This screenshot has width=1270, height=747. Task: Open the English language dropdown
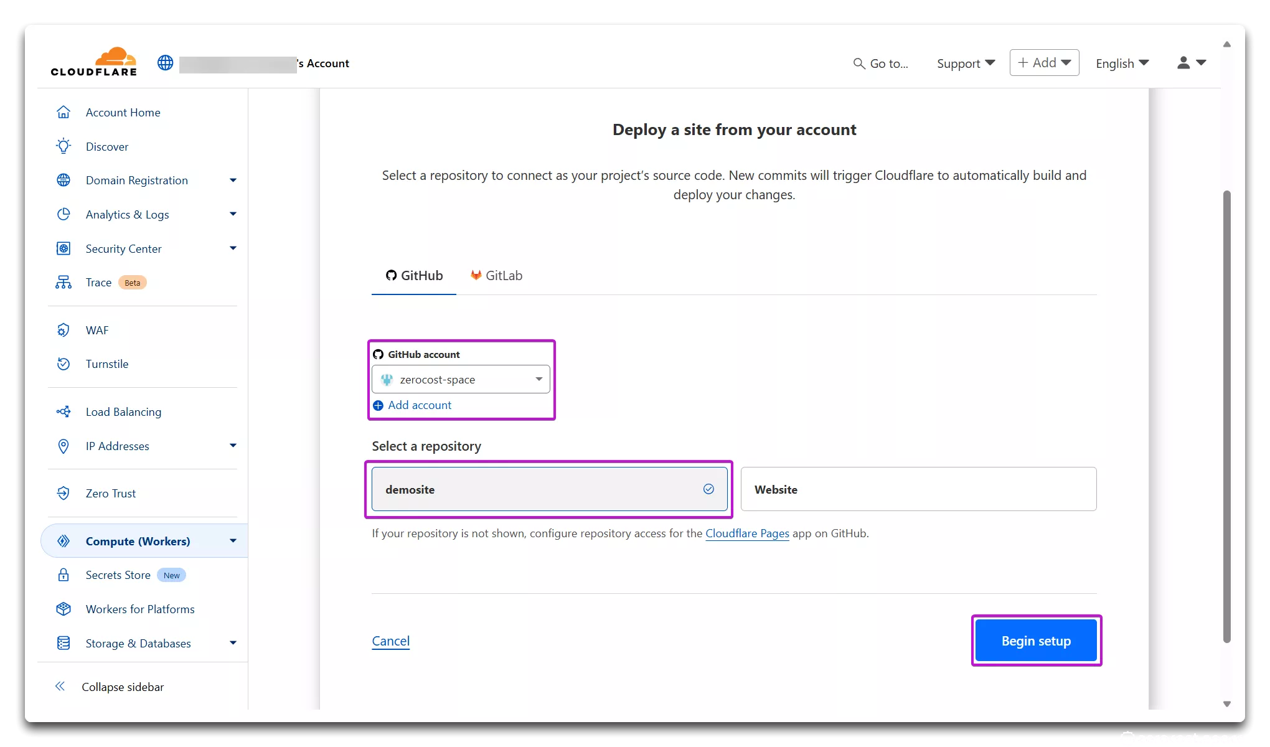coord(1122,63)
